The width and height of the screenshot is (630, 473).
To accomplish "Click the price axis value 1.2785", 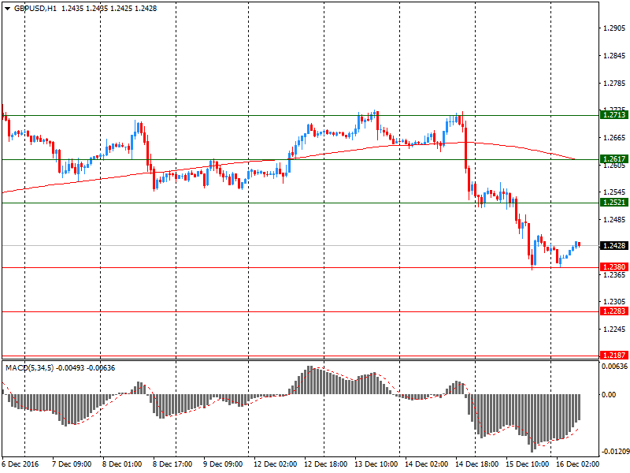I will click(x=614, y=84).
